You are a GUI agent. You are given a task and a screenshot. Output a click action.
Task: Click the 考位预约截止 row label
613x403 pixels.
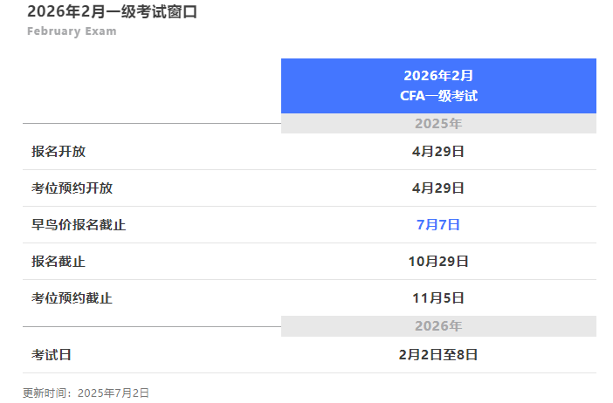(72, 298)
